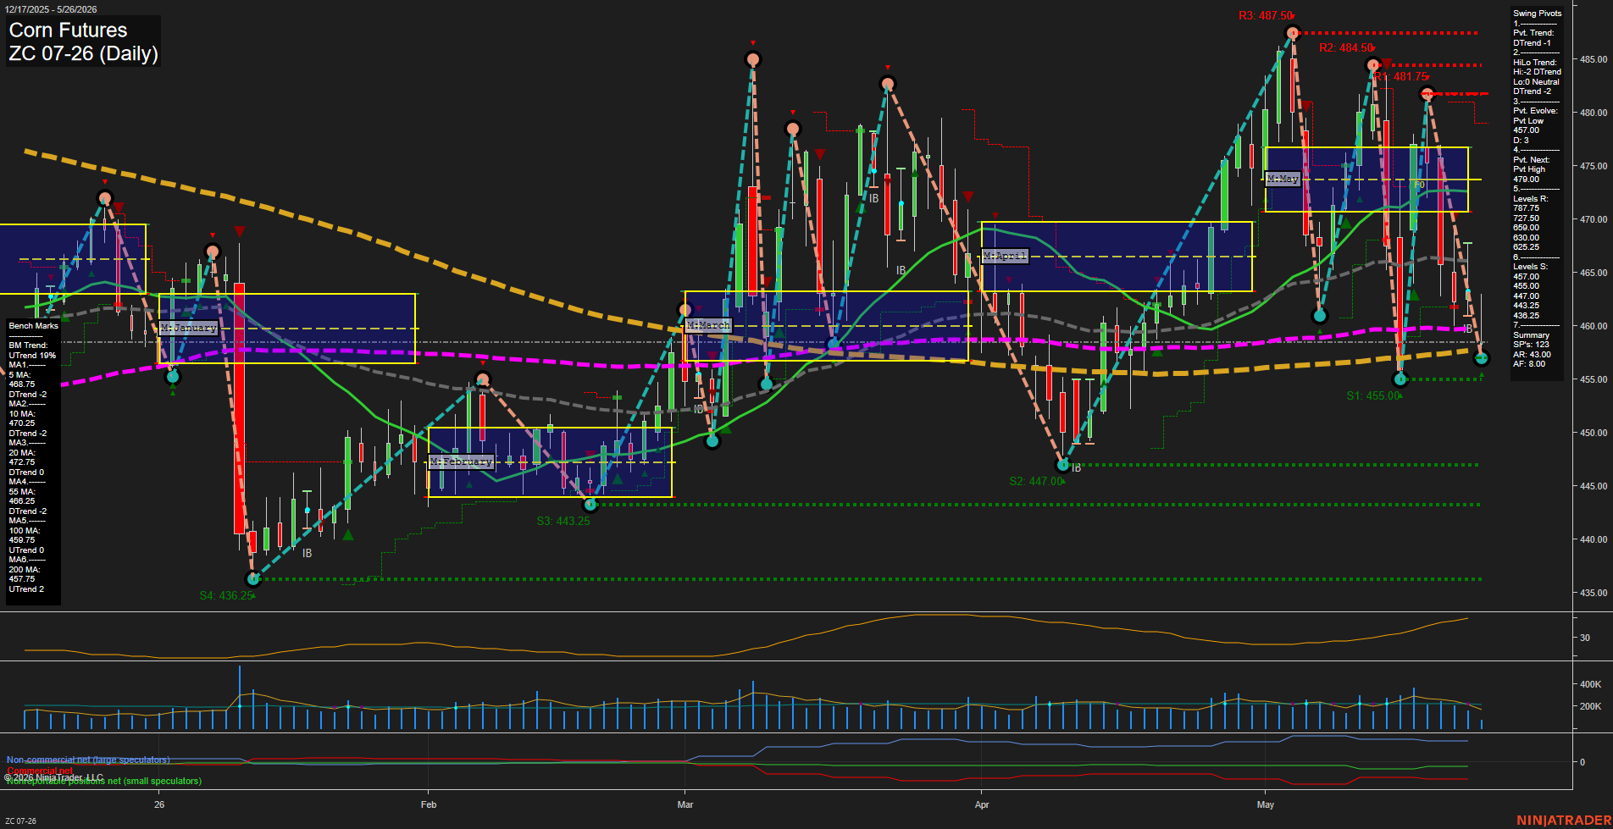Viewport: 1613px width, 829px height.
Task: Click the ZC 07-26 (Daily) instrument label
Action: point(83,53)
